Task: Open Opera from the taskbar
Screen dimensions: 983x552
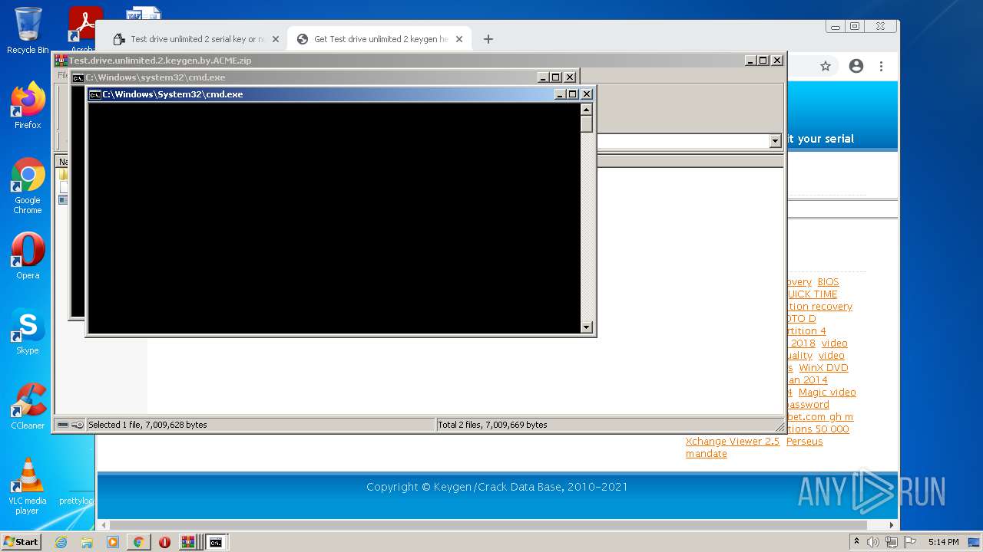Action: (164, 542)
